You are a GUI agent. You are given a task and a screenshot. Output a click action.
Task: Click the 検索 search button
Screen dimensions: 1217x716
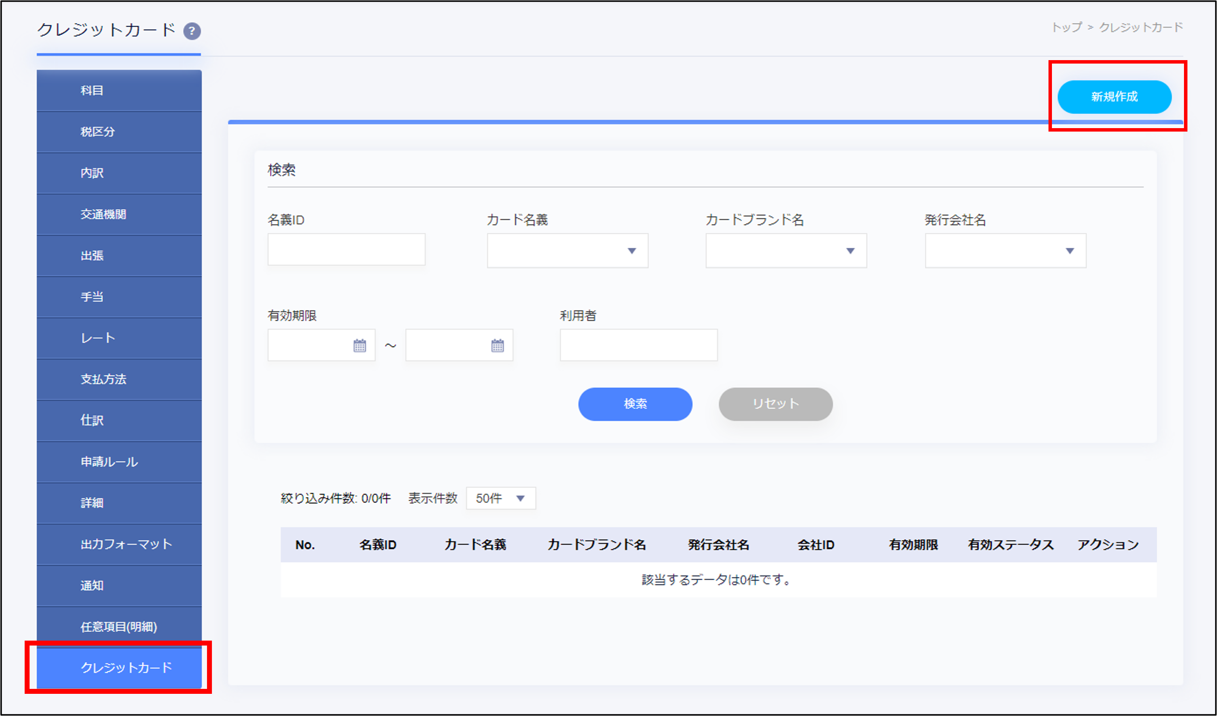pyautogui.click(x=635, y=404)
